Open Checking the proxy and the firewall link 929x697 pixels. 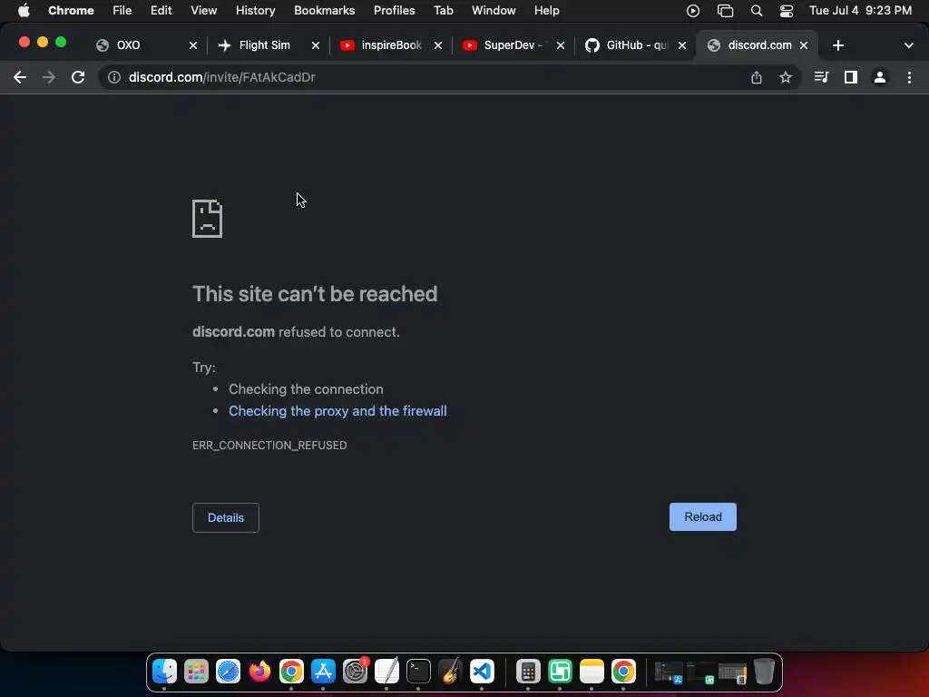(x=337, y=411)
